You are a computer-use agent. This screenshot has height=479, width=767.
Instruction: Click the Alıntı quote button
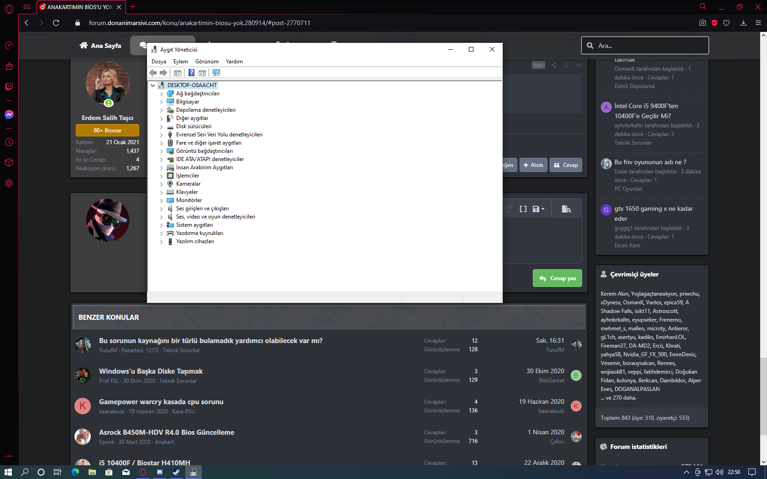(533, 165)
